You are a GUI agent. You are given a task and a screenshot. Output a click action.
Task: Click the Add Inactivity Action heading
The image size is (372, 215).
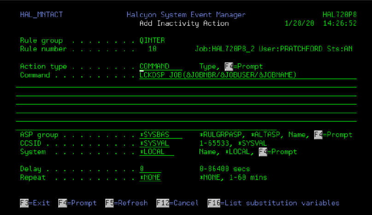184,23
